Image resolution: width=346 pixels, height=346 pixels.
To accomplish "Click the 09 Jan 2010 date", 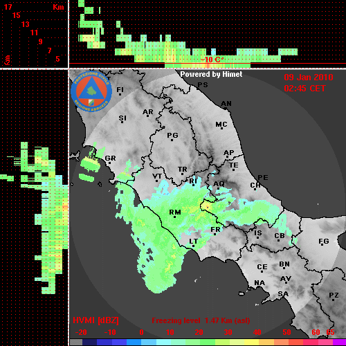I will [x=309, y=78].
